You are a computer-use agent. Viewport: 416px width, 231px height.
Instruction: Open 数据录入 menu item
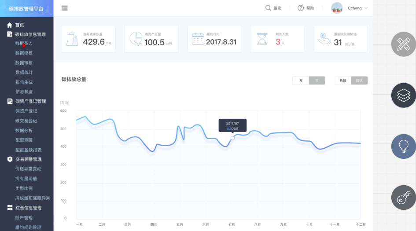click(x=24, y=44)
